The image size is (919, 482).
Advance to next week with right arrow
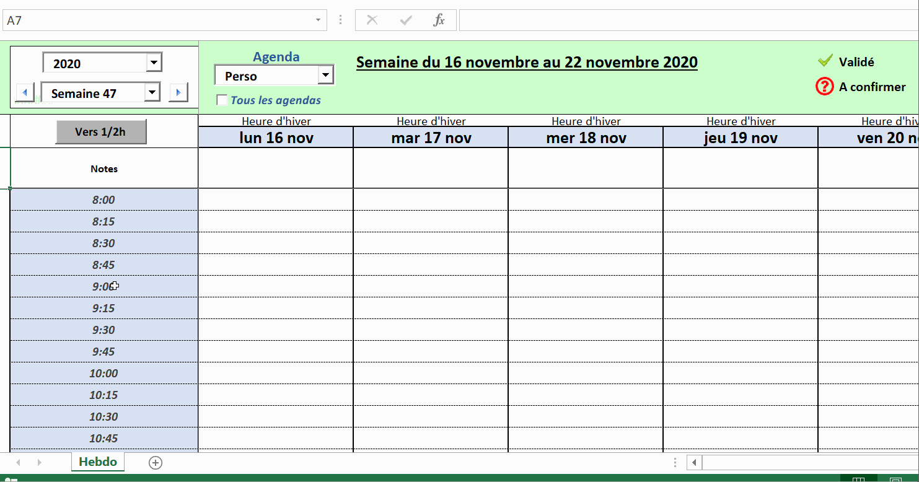click(178, 93)
